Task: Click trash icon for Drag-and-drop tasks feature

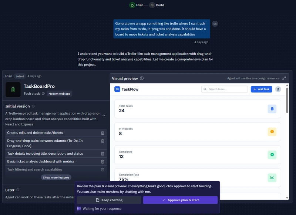Action: click(x=102, y=141)
